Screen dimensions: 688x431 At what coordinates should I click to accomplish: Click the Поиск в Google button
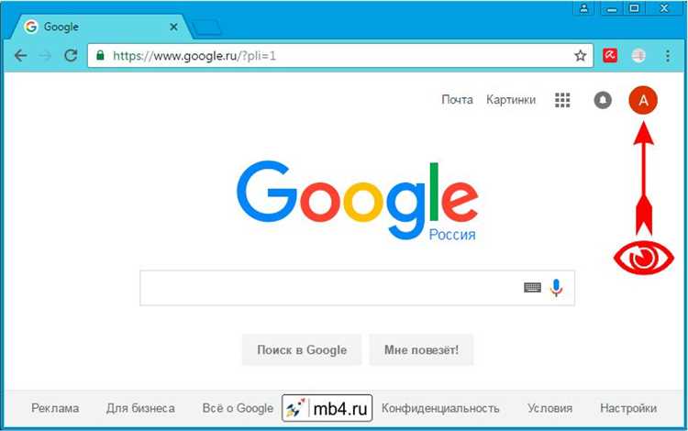pyautogui.click(x=302, y=350)
